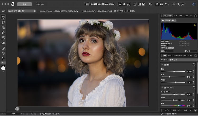This screenshot has height=116, width=198.
Task: Select the Blemish Removal bandage tool
Action: coord(3,38)
